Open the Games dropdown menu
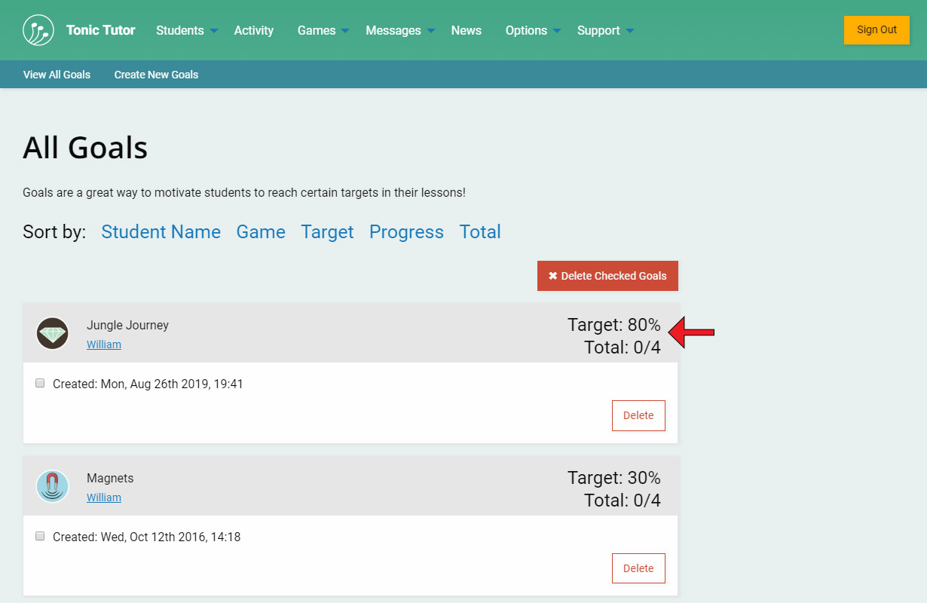Image resolution: width=927 pixels, height=603 pixels. [x=323, y=30]
